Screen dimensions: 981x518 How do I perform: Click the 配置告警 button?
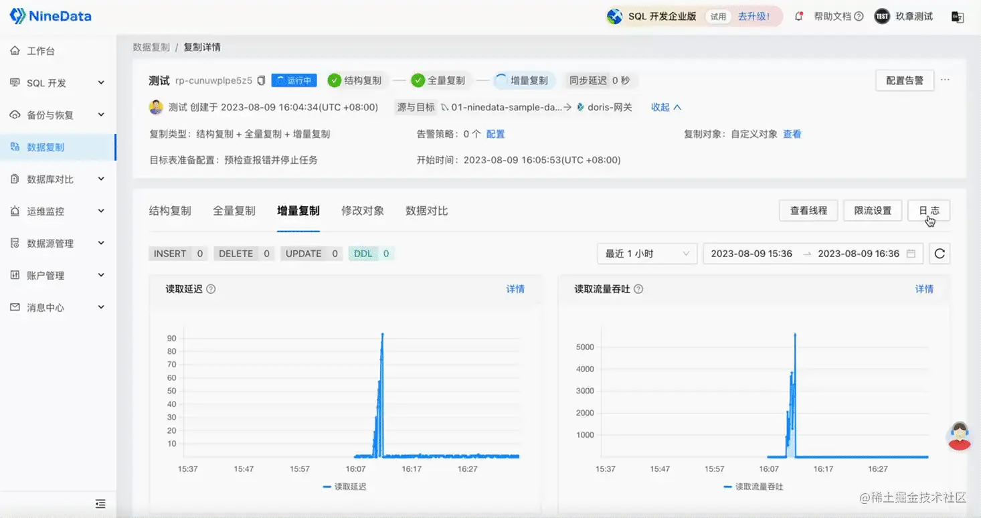(x=905, y=80)
